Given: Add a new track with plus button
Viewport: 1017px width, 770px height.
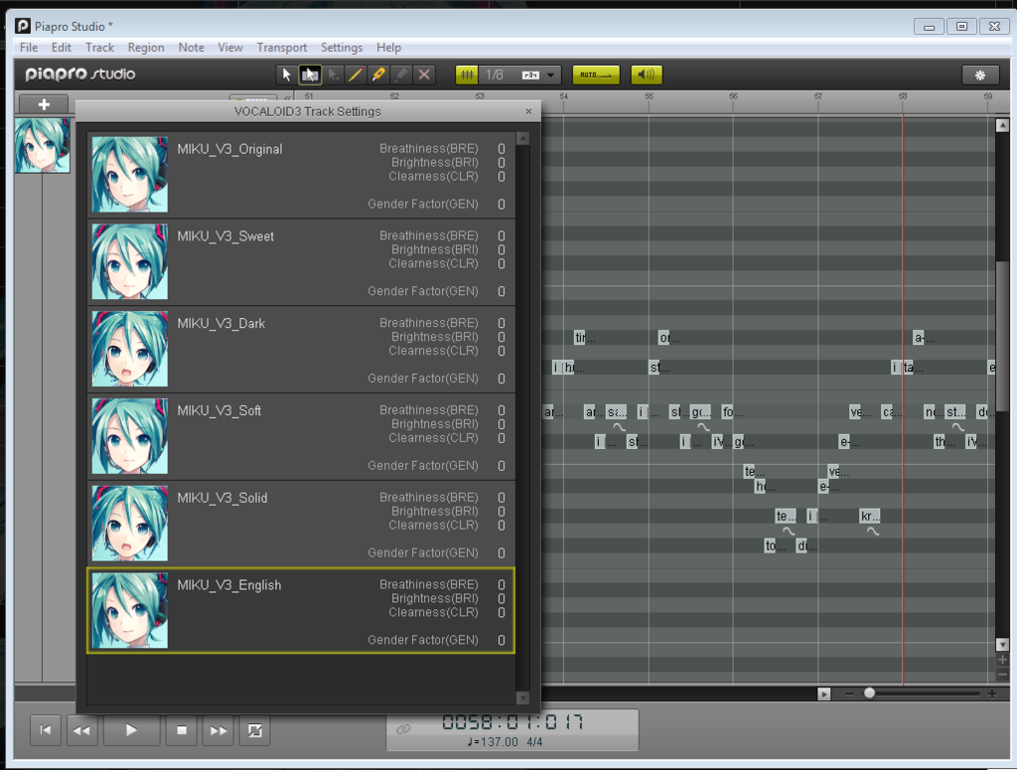Looking at the screenshot, I should pos(44,104).
